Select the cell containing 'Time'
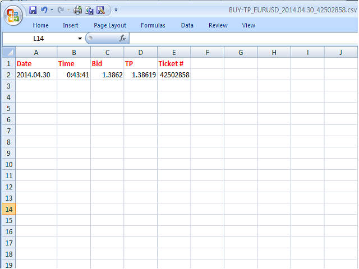Image resolution: width=359 pixels, height=269 pixels. click(x=73, y=63)
